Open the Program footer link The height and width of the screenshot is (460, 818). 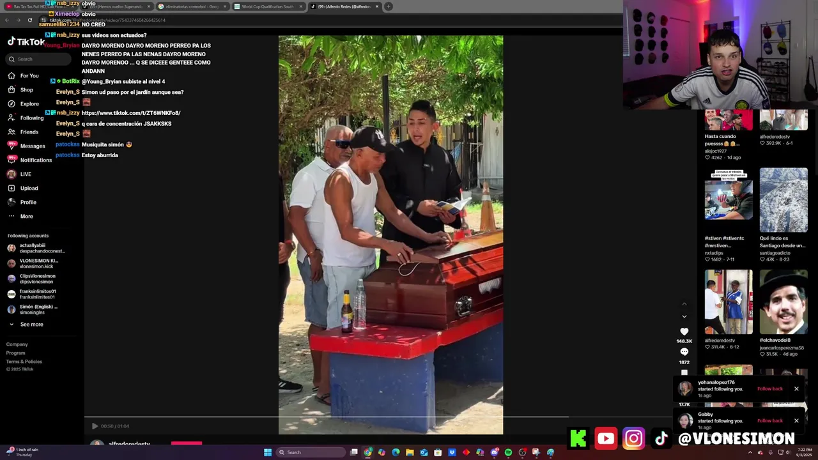pos(16,353)
